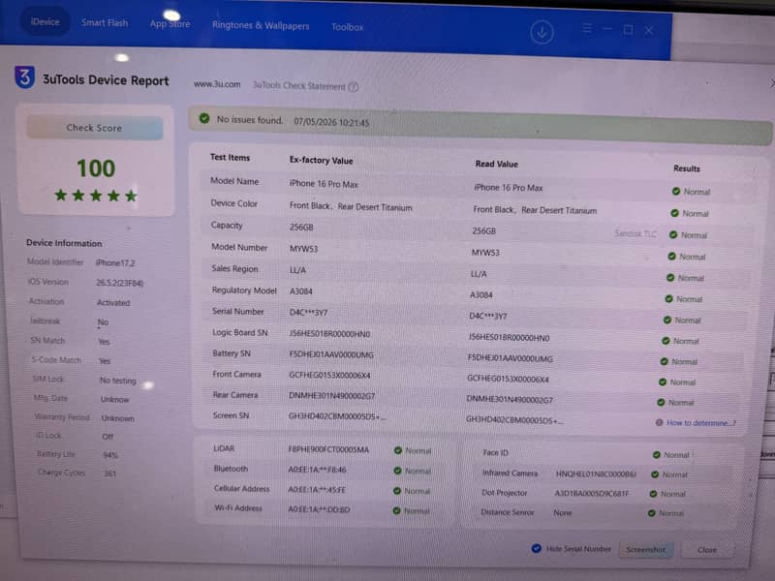Image resolution: width=775 pixels, height=581 pixels.
Task: Click the iOS Version value 26.5.2
Action: pos(119,283)
